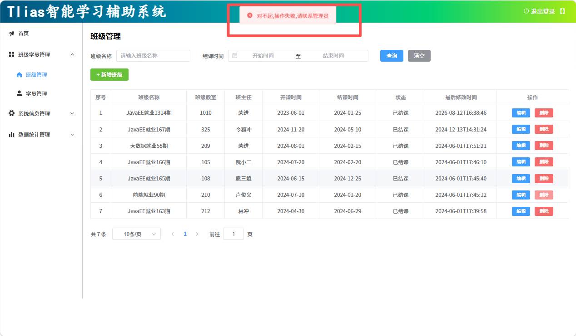Edit the 前端就业90期 row

tap(521, 195)
